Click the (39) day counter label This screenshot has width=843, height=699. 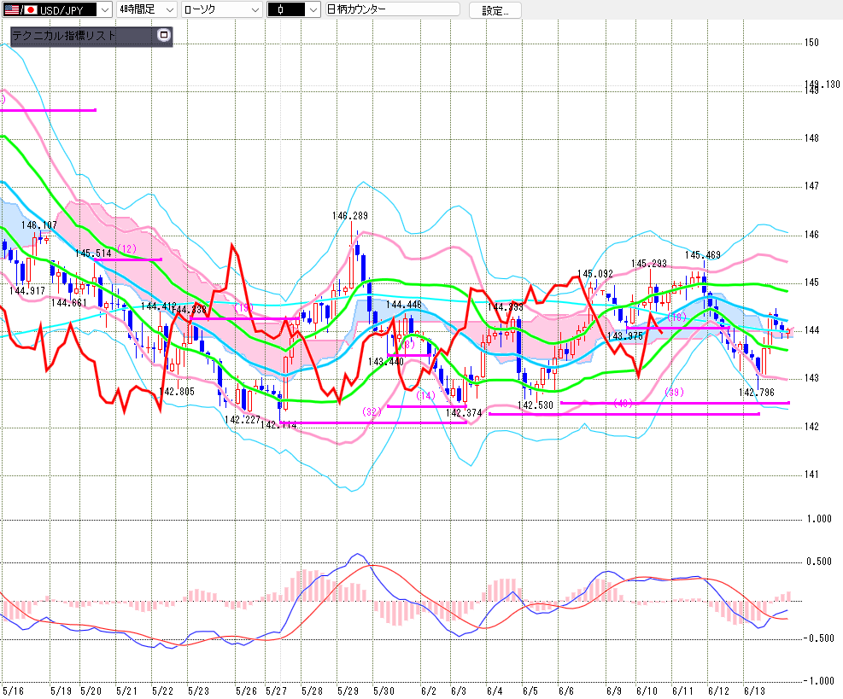(674, 393)
